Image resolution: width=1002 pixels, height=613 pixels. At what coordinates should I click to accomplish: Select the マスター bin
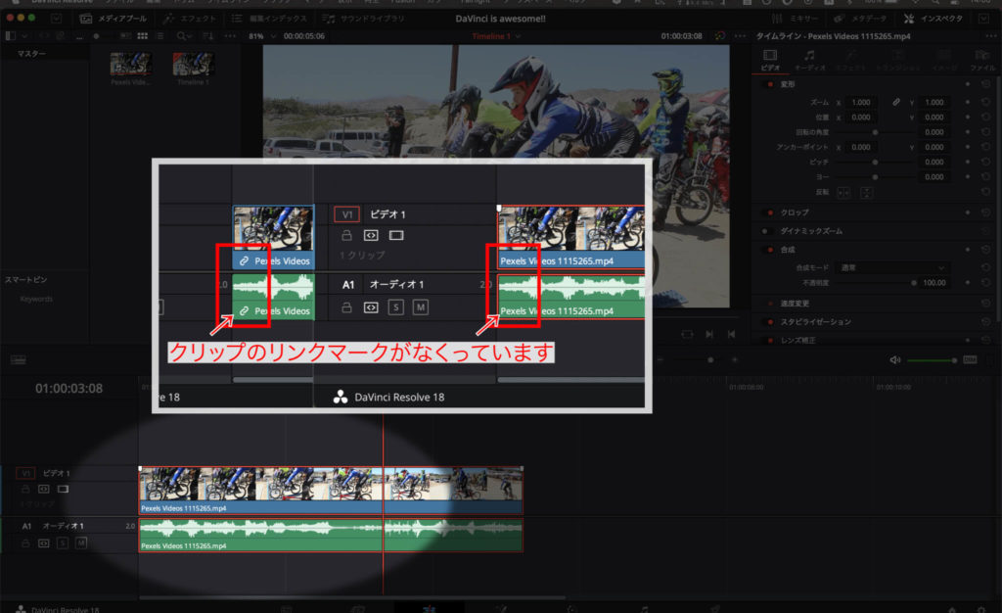(x=31, y=54)
